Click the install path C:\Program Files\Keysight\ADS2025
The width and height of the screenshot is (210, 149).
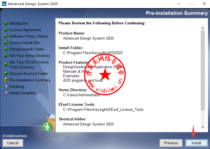point(93,53)
